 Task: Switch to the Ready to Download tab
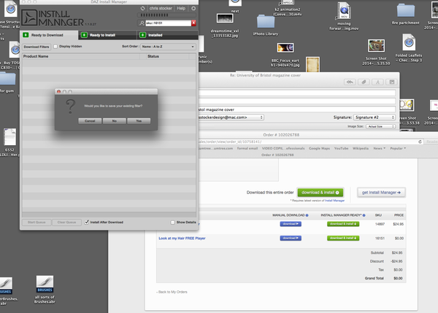[49, 35]
